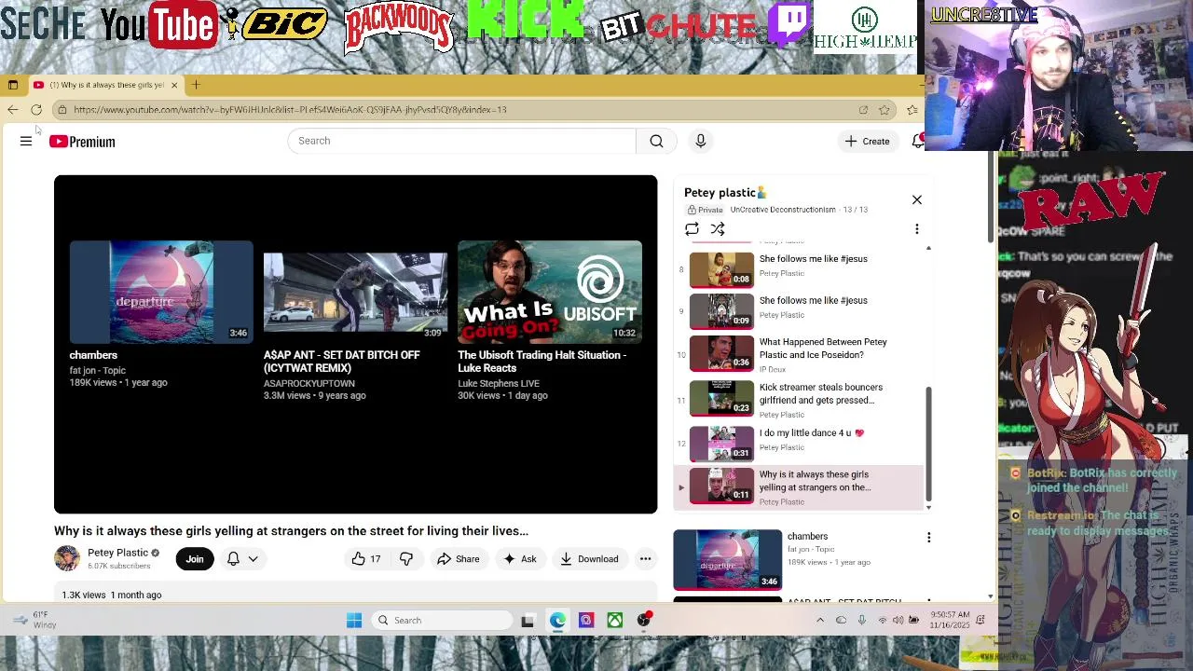Start voice search with the microphone icon

point(701,141)
